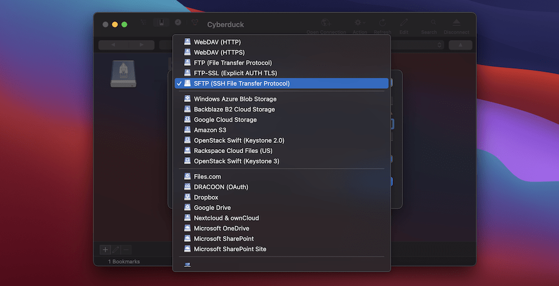The height and width of the screenshot is (286, 559).
Task: Choose Google Drive as connection type
Action: coord(212,208)
